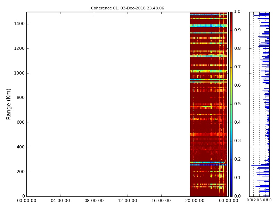Select the 200 range tick label
This screenshot has height=209, width=278.
tap(21, 172)
